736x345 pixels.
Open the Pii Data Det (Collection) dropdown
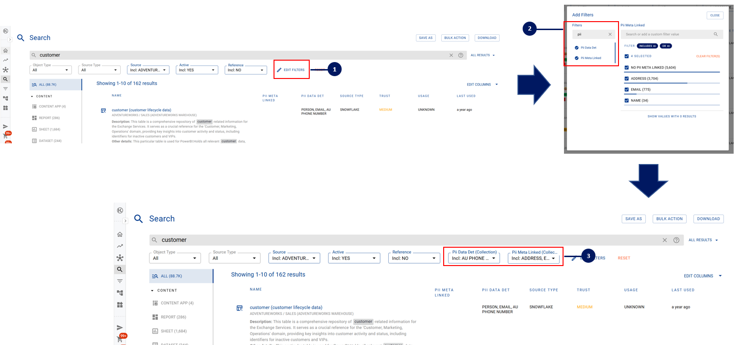click(x=474, y=258)
